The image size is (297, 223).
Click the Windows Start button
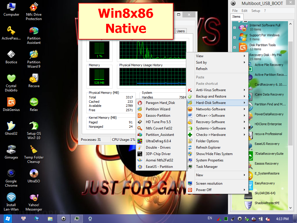tap(7, 219)
